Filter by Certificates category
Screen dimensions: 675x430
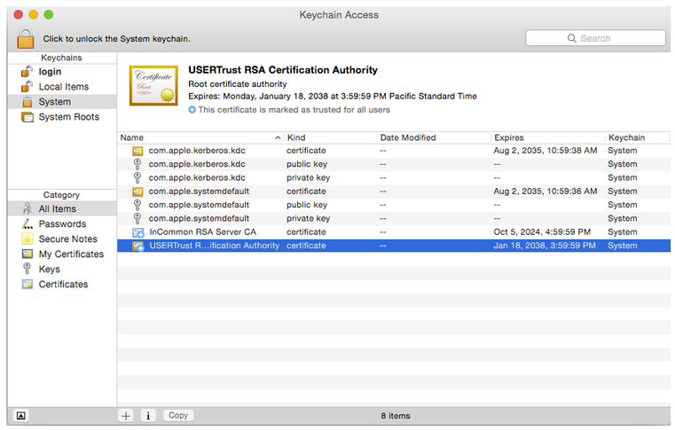[62, 284]
